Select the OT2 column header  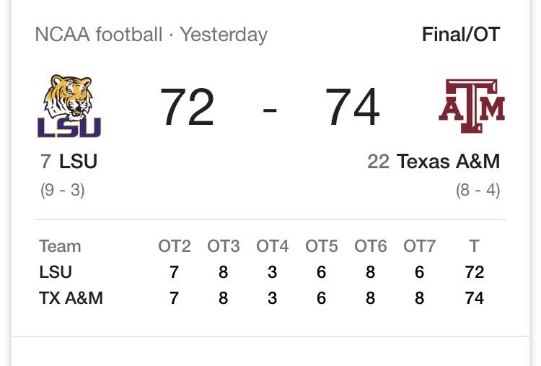175,246
